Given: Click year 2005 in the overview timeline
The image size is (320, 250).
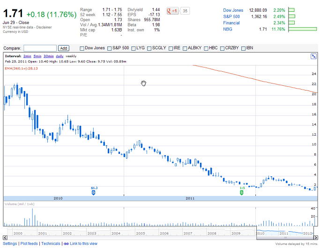Looking at the screenshot, I should pyautogui.click(x=141, y=233).
